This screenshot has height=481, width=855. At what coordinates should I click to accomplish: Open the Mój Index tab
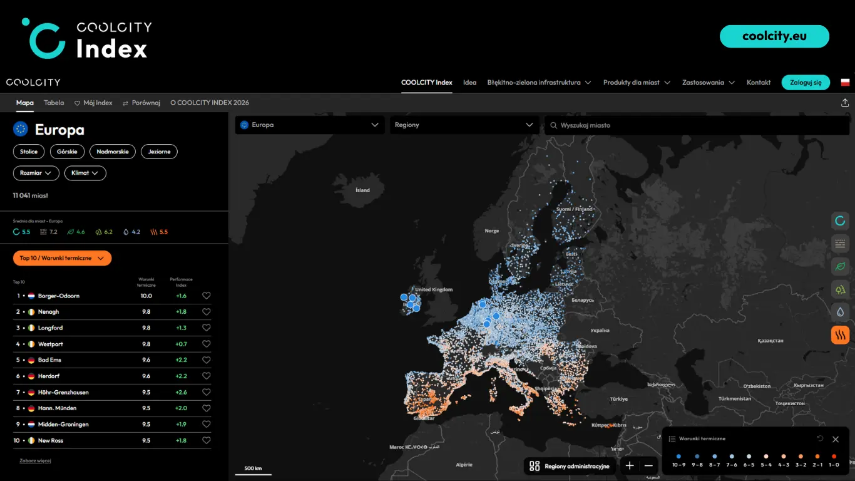point(93,103)
